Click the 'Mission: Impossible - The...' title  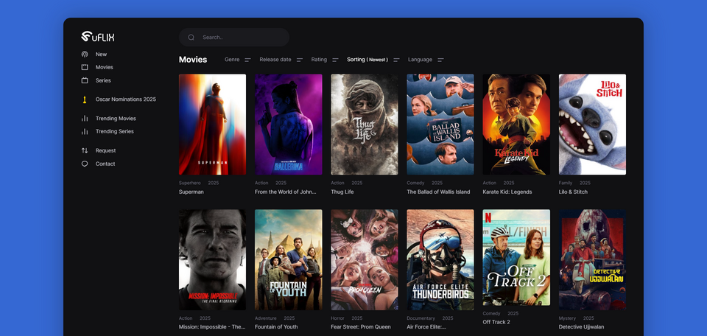[212, 326]
